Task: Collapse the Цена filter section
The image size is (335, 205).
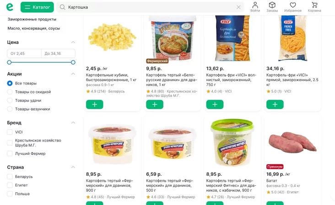Action: 73,42
